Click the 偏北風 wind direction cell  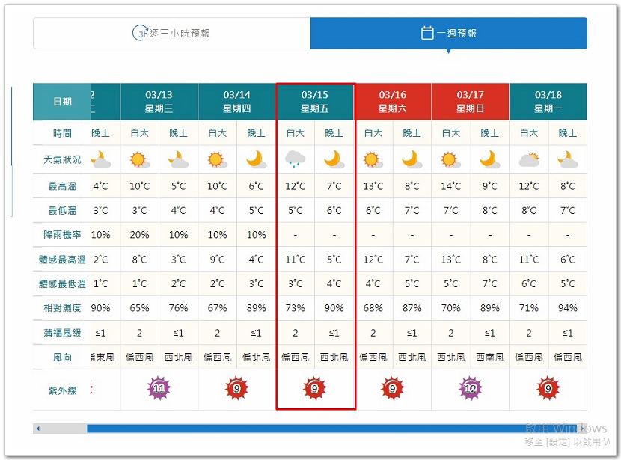pos(256,358)
